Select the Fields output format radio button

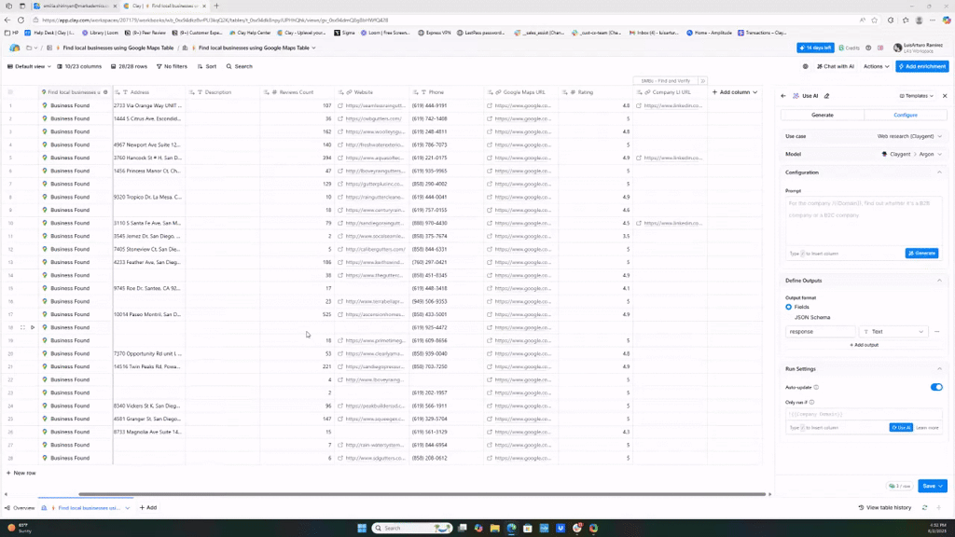(x=789, y=307)
